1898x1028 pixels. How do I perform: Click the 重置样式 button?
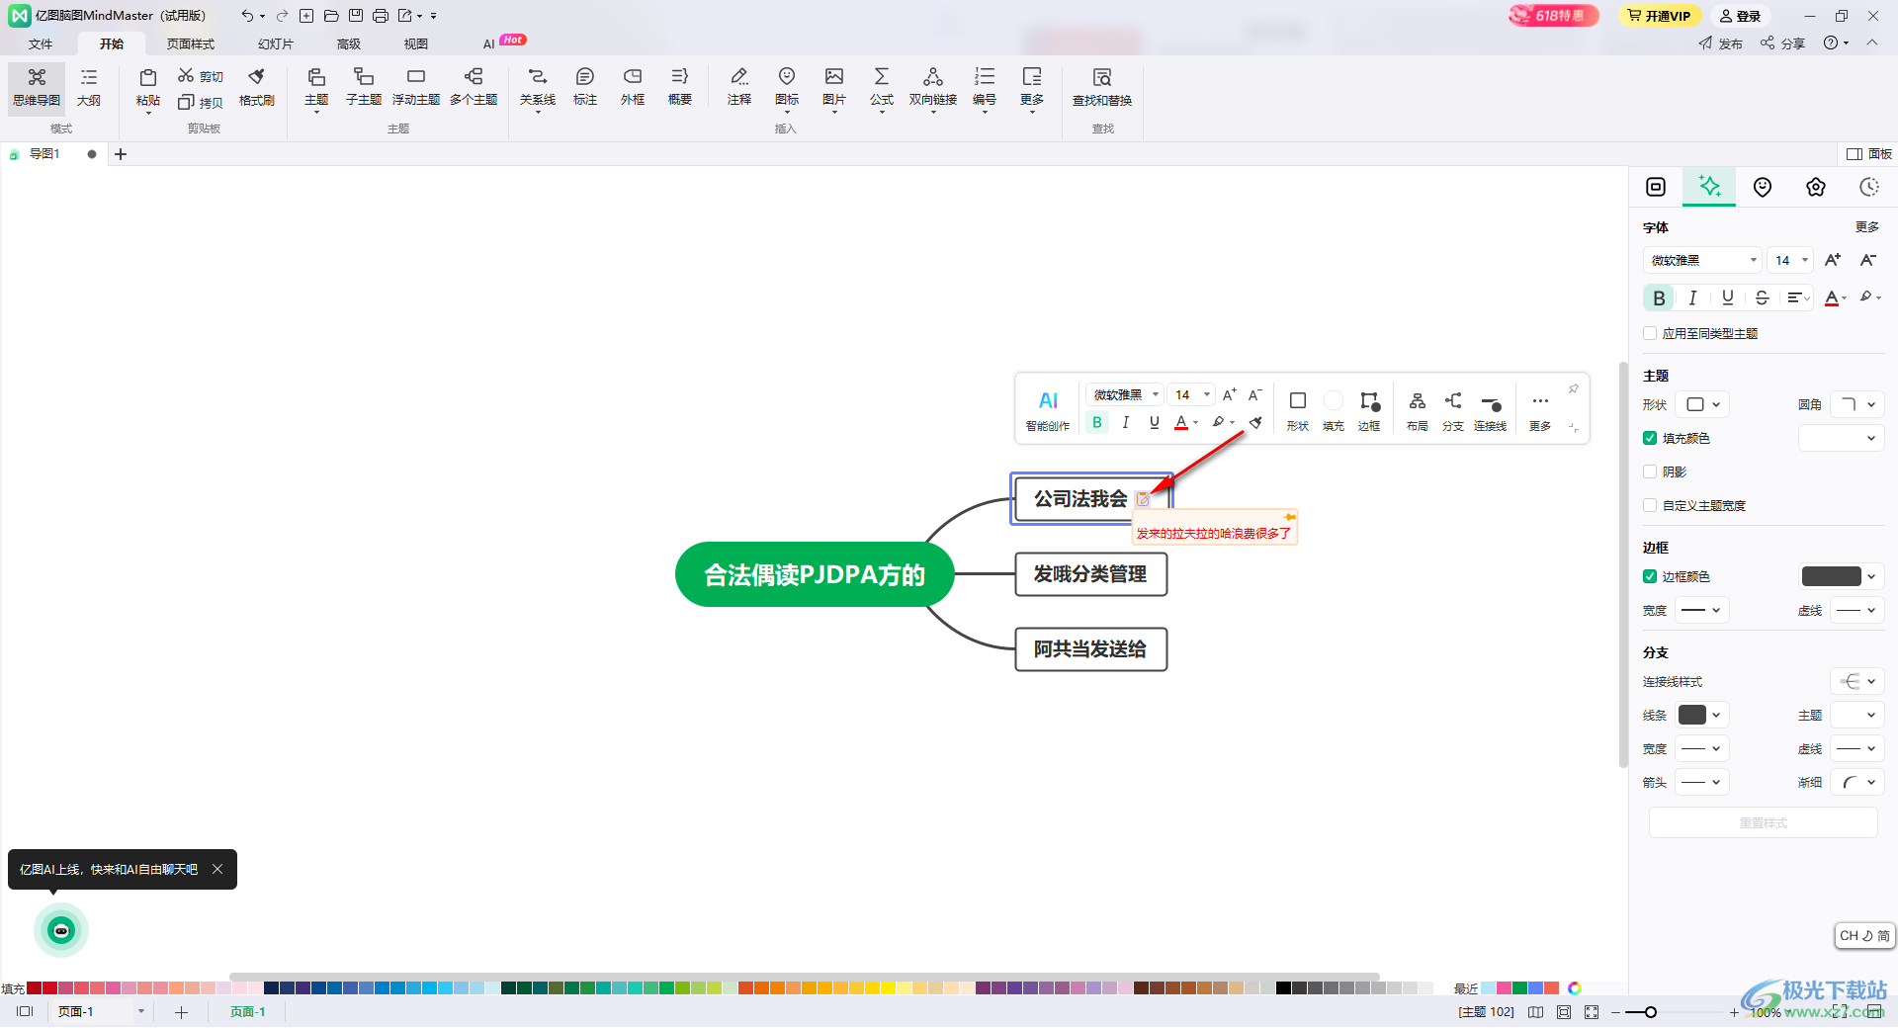coord(1763,822)
